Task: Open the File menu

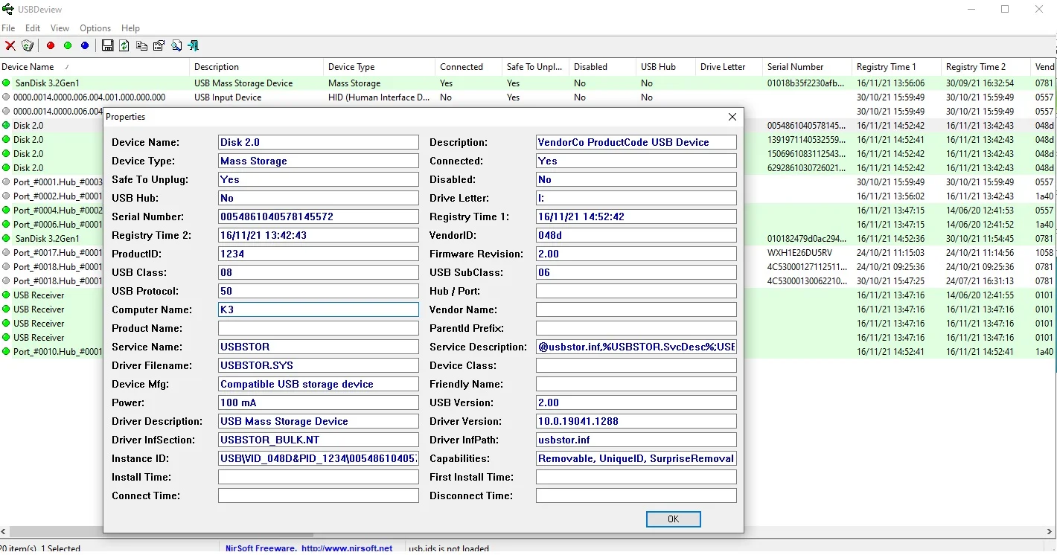Action: tap(8, 28)
